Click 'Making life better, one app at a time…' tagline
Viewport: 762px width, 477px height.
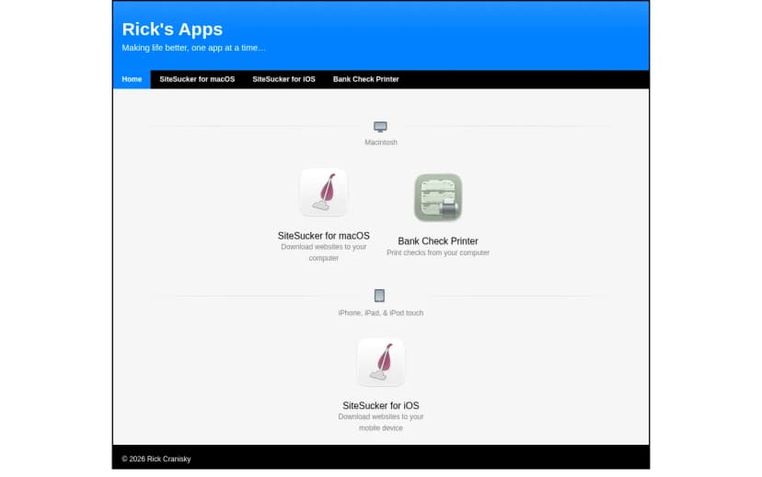click(193, 48)
